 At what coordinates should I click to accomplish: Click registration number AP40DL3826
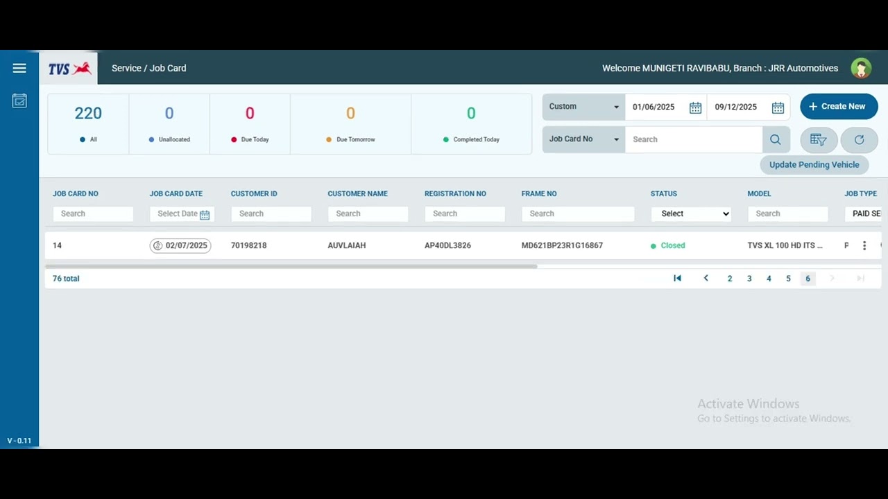(447, 245)
